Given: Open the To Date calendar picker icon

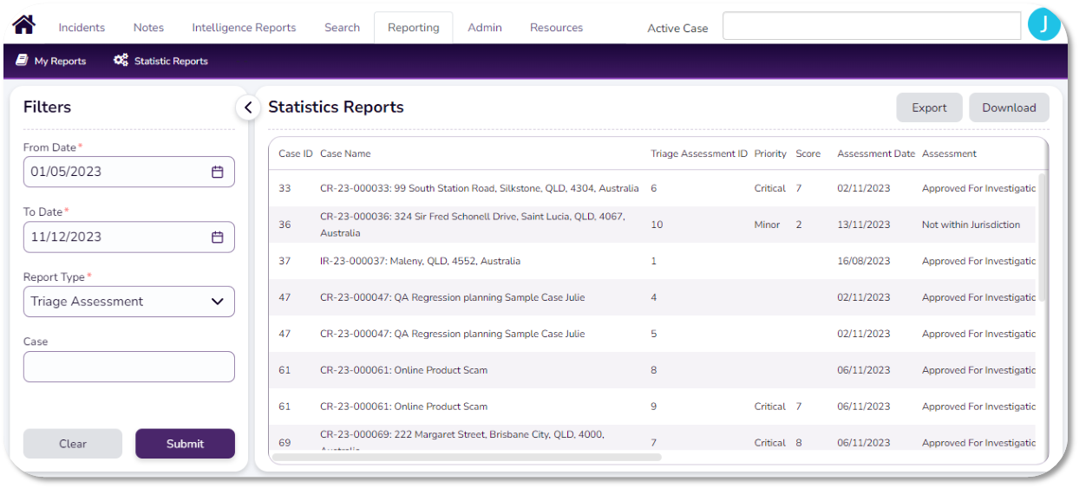Looking at the screenshot, I should point(218,237).
